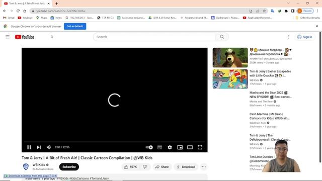Switch to theater mode
Screen dimensions: 322x181
pos(190,147)
